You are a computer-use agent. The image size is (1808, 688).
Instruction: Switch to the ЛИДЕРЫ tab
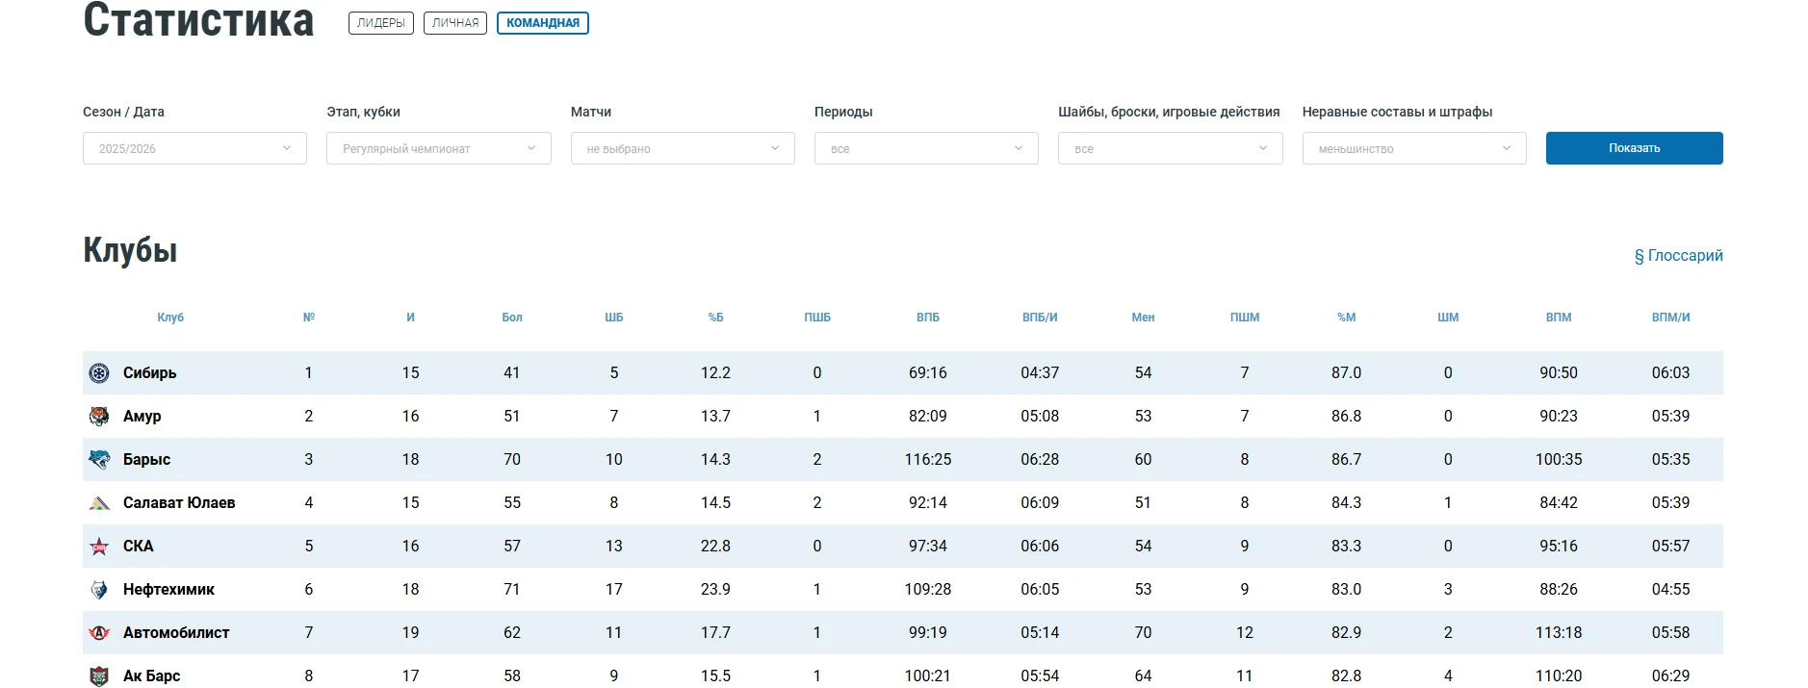point(380,23)
